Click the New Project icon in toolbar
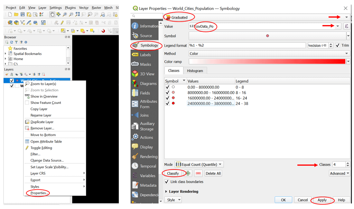 coord(10,14)
